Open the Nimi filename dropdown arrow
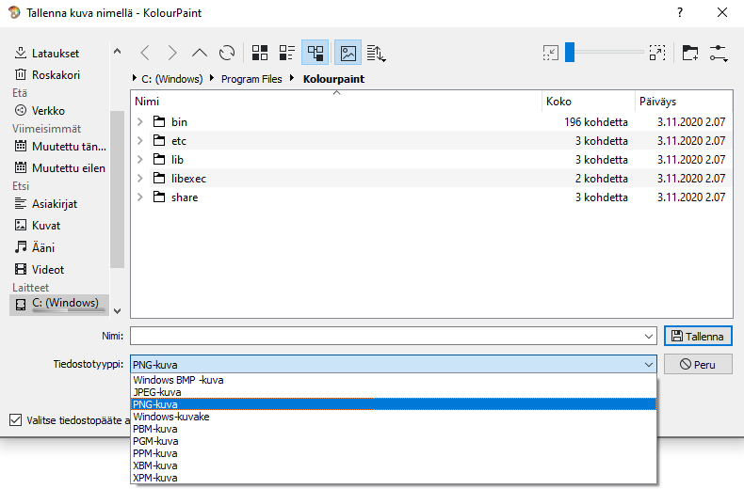744x489 pixels. pyautogui.click(x=648, y=337)
